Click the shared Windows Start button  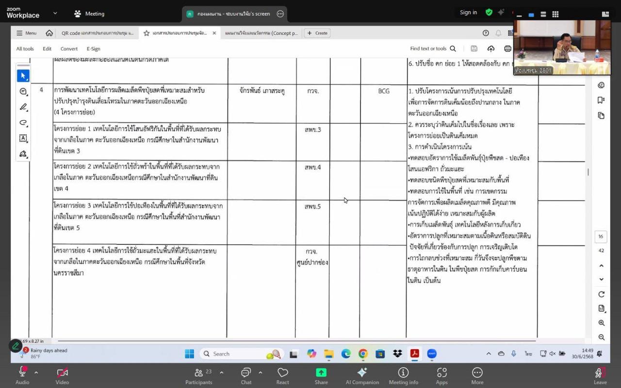click(189, 354)
